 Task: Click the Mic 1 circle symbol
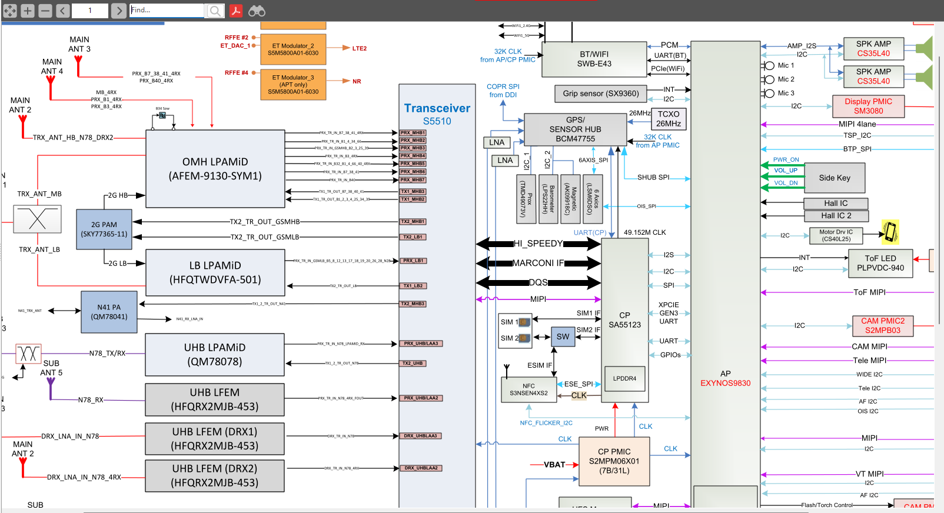coord(769,65)
